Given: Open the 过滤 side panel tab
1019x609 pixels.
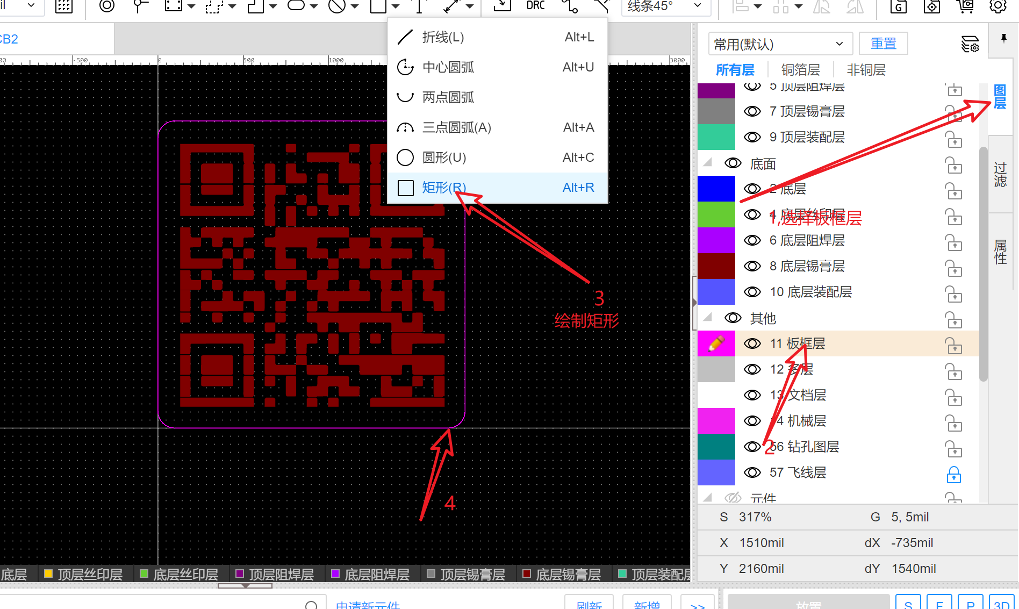Looking at the screenshot, I should [x=1000, y=174].
